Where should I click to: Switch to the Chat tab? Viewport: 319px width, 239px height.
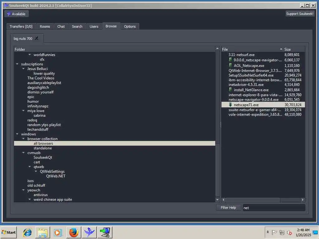tap(61, 26)
